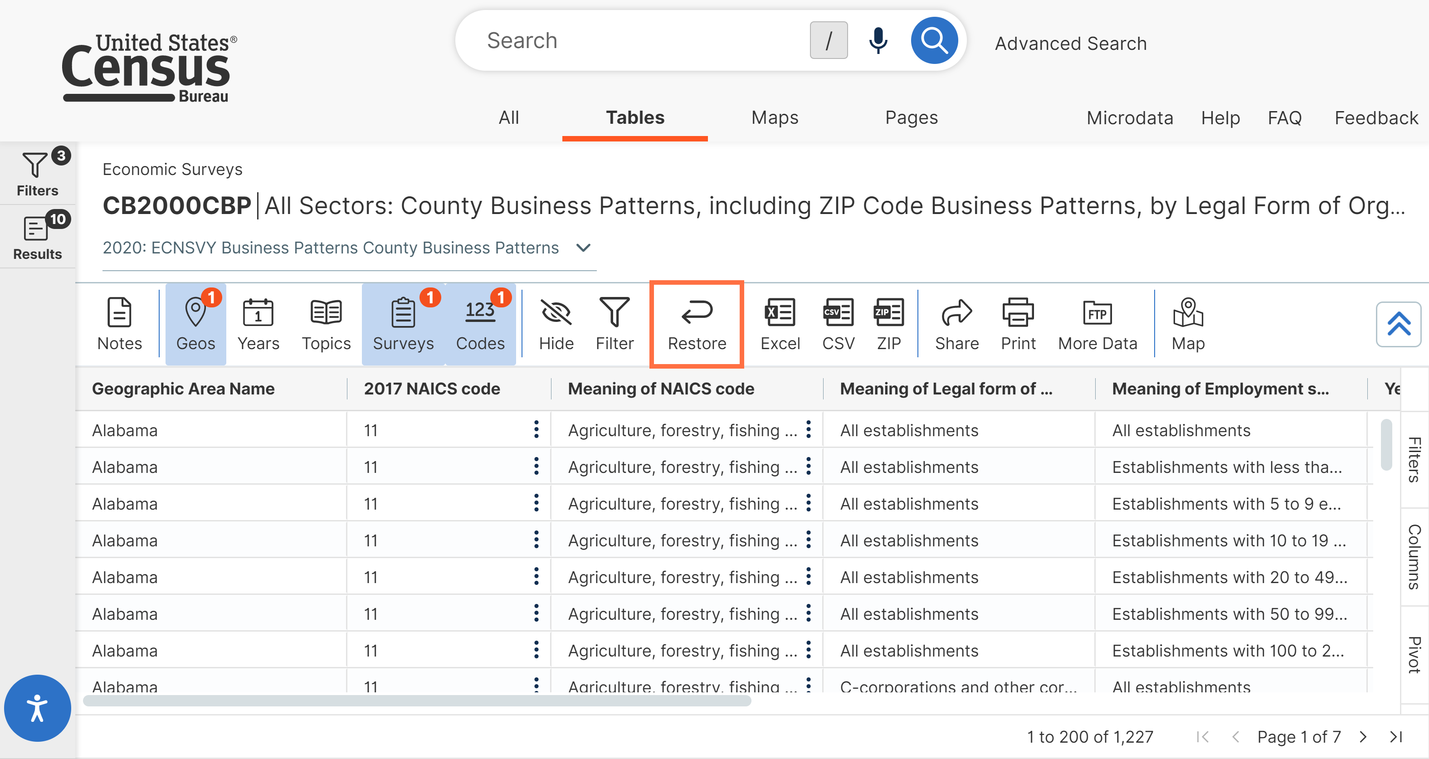Download table as CSV
This screenshot has width=1429, height=759.
(x=838, y=324)
